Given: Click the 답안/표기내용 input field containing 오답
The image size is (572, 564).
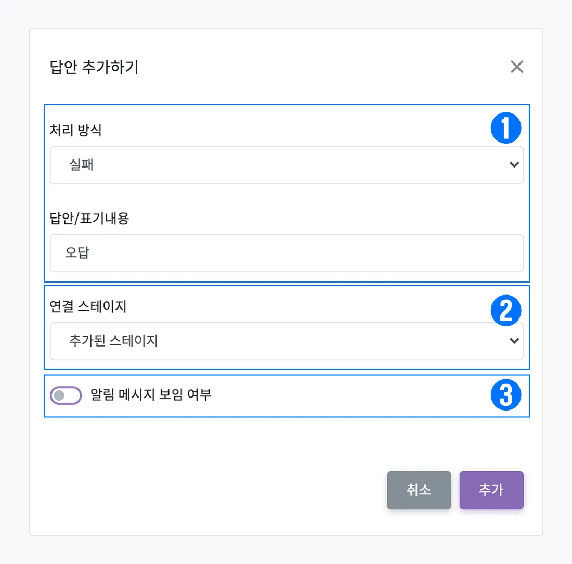Looking at the screenshot, I should click(286, 253).
